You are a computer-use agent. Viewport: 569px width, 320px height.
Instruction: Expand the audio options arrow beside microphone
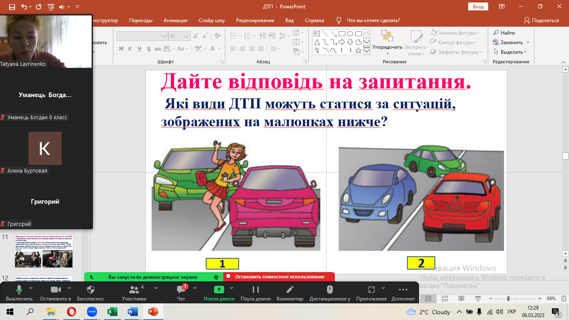(31, 288)
